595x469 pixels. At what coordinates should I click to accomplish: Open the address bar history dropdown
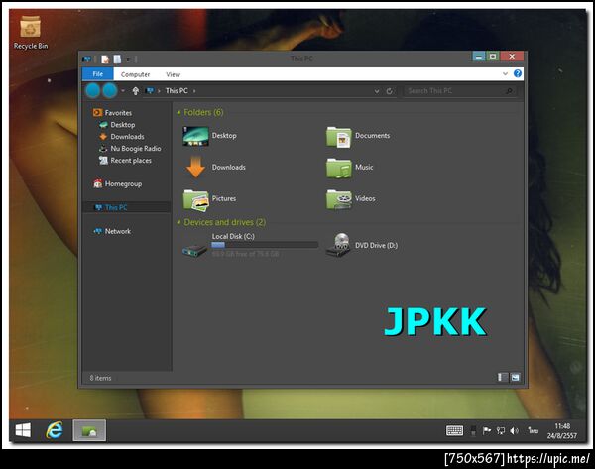tap(377, 91)
